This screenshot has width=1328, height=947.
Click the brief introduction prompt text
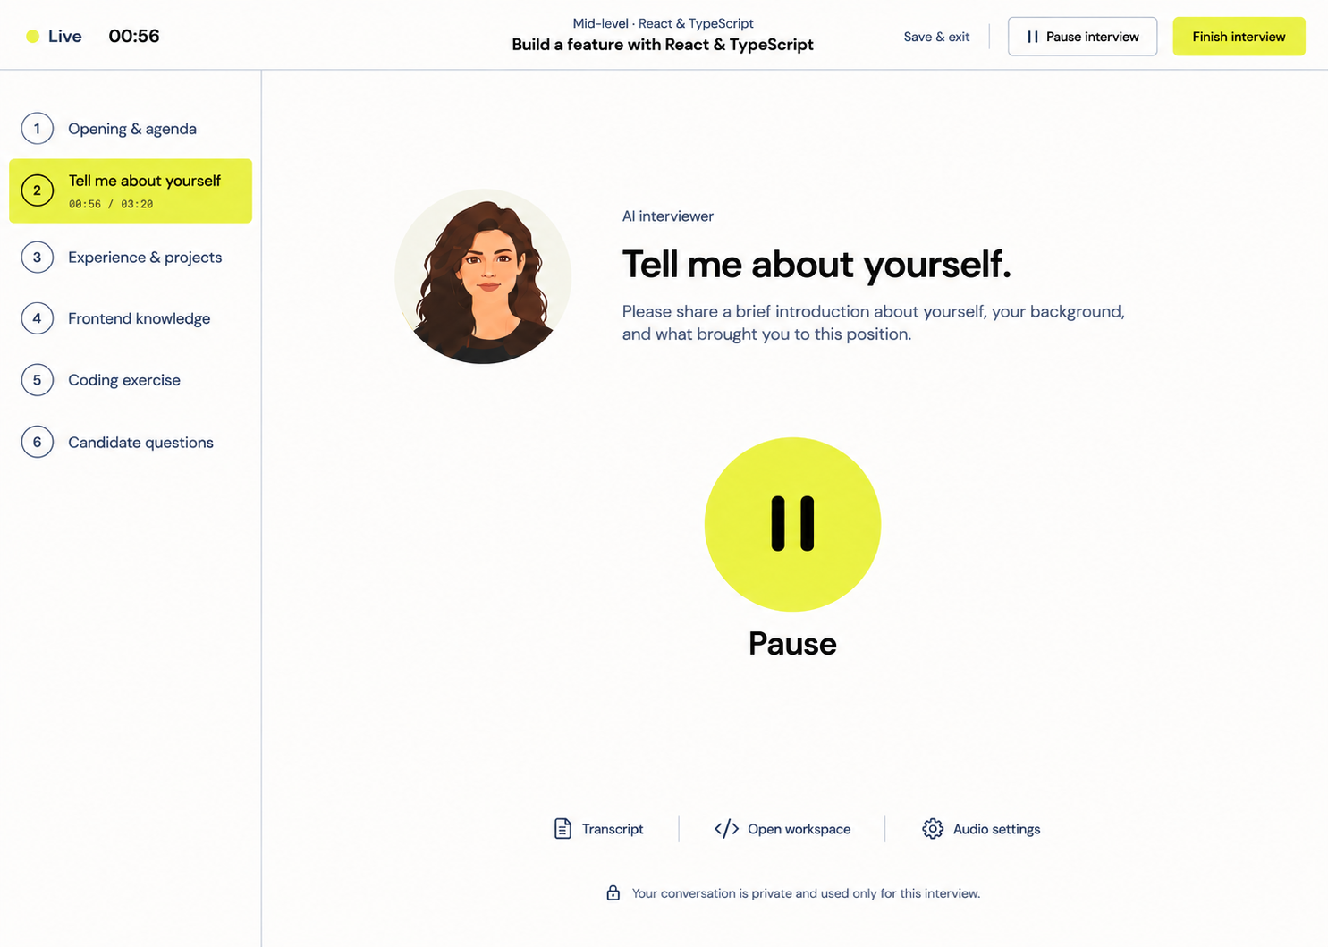pos(874,323)
